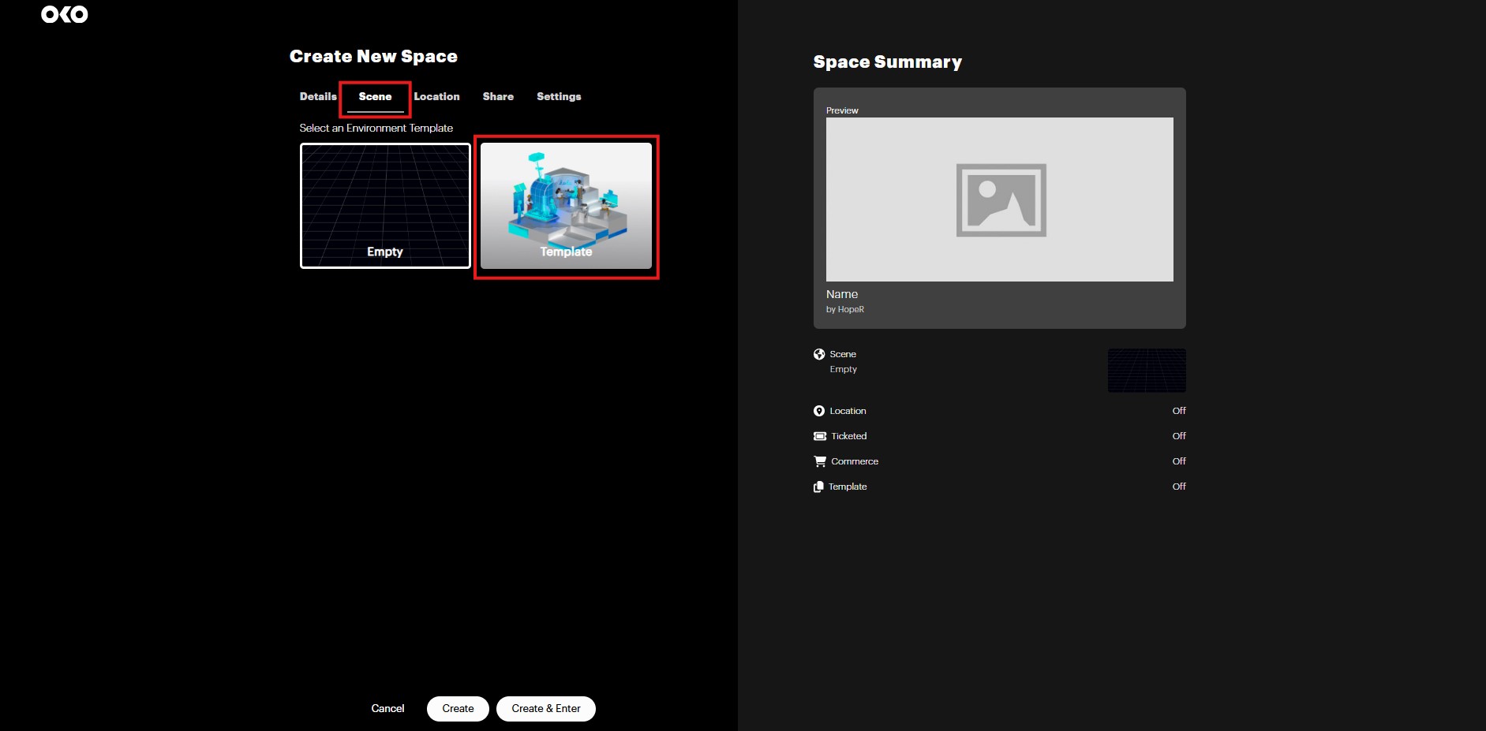This screenshot has height=731, width=1486.
Task: Click the preview image placeholder icon
Action: pos(1001,200)
